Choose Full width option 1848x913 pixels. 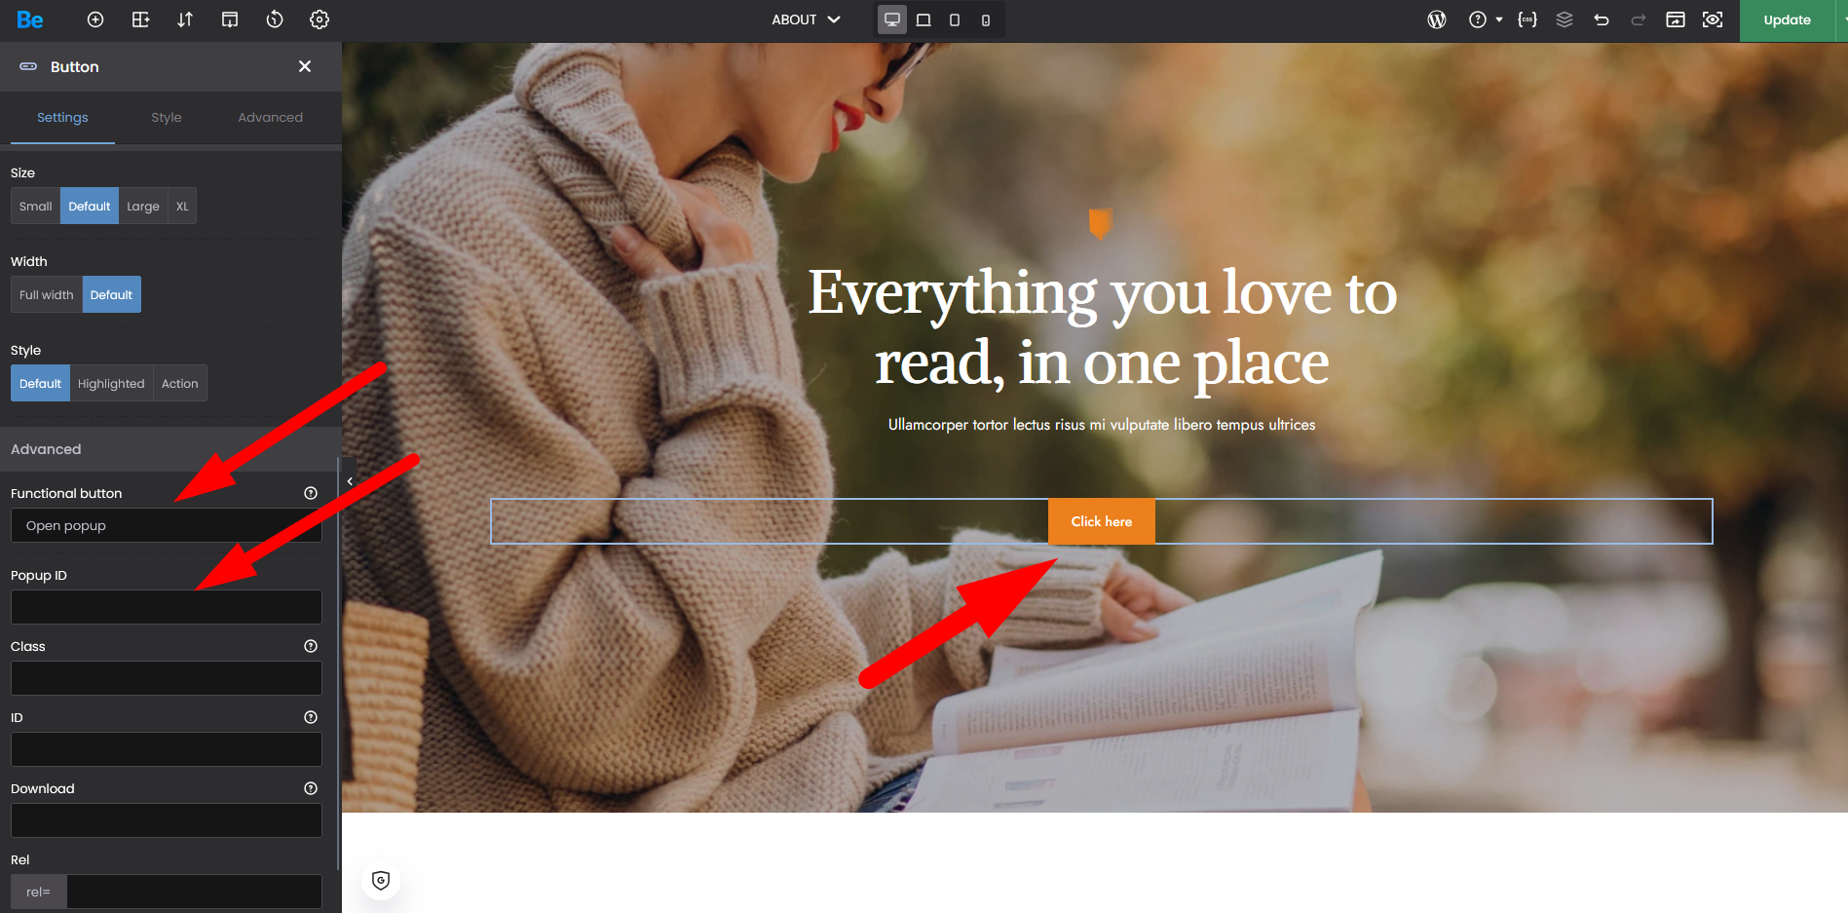[47, 294]
